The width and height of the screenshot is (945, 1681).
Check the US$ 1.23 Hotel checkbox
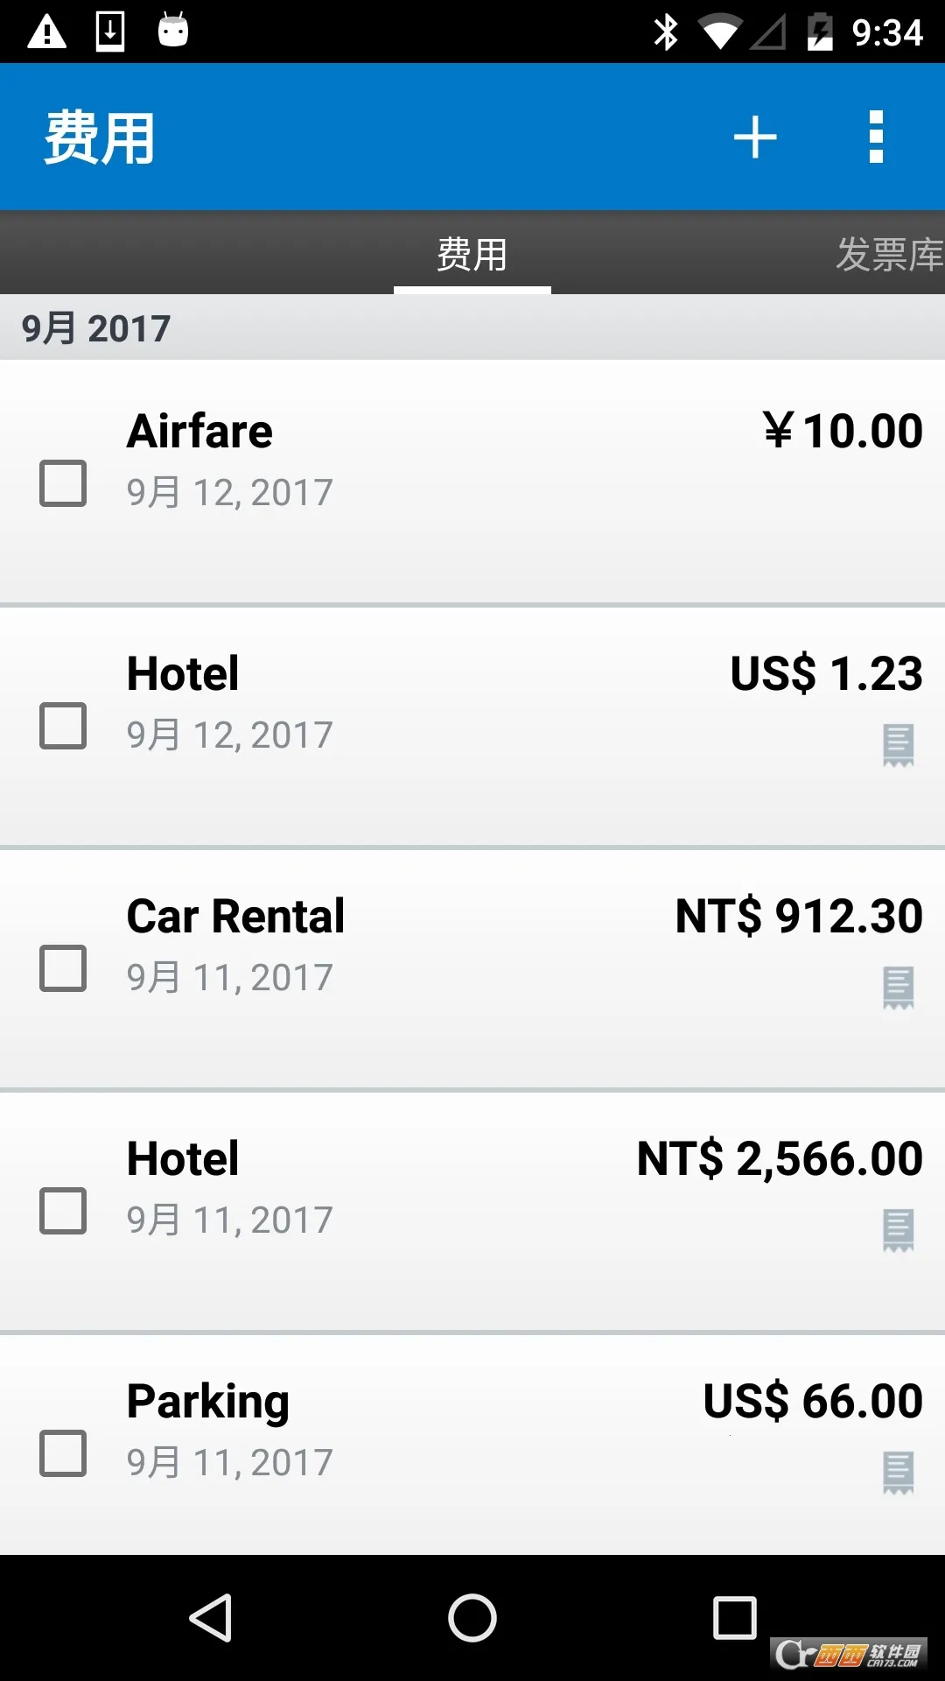[x=63, y=726]
